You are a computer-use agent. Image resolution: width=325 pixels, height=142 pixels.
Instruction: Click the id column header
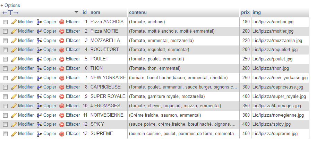click(x=85, y=12)
